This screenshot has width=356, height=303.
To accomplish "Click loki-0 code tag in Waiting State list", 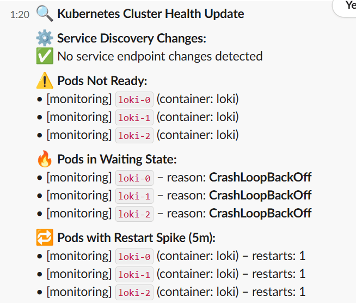I will [x=134, y=178].
